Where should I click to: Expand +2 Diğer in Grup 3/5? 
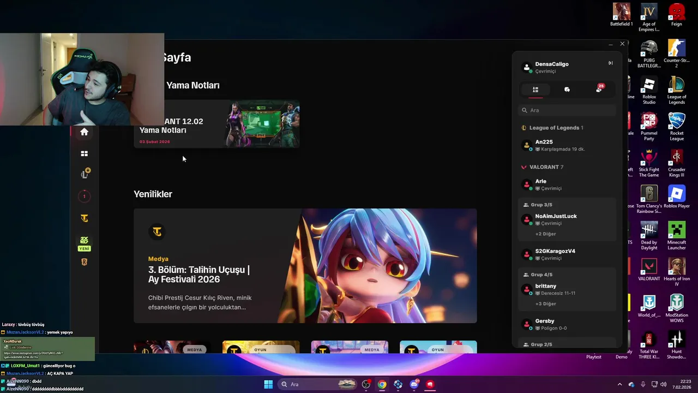(x=545, y=234)
